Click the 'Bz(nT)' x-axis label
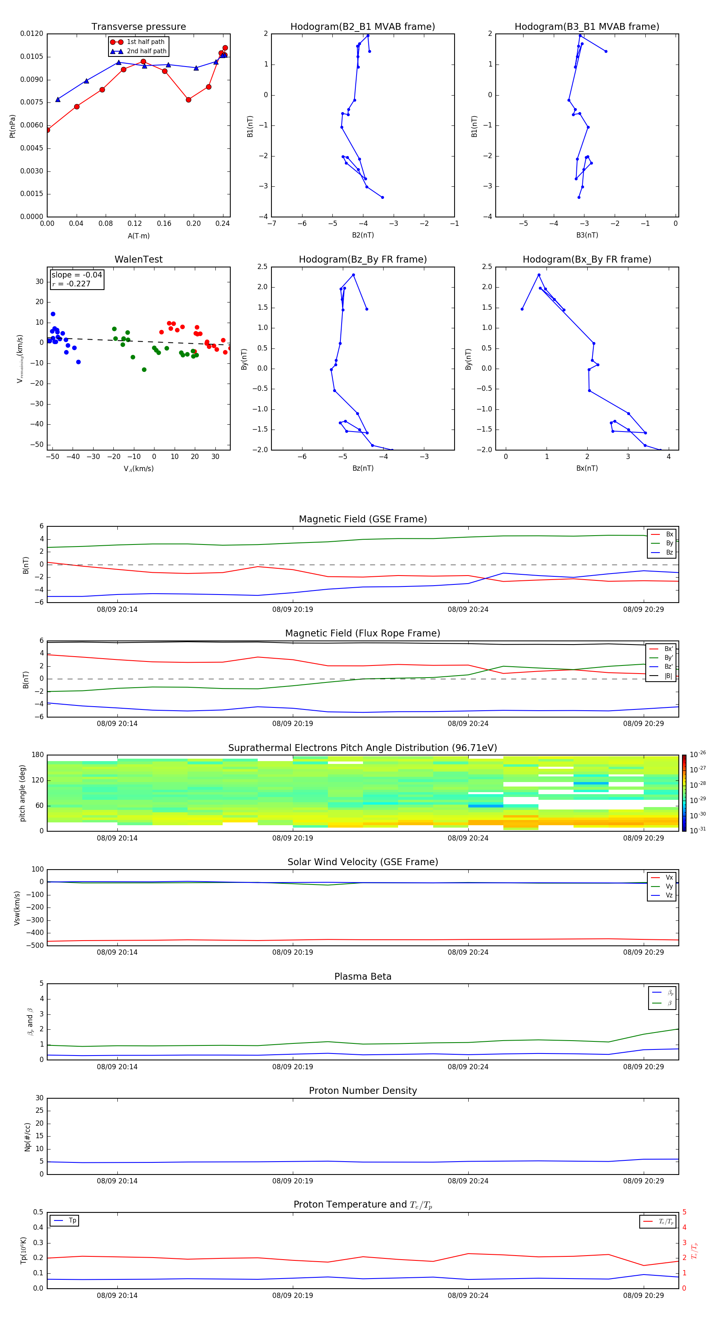This screenshot has width=726, height=1331. 363,468
